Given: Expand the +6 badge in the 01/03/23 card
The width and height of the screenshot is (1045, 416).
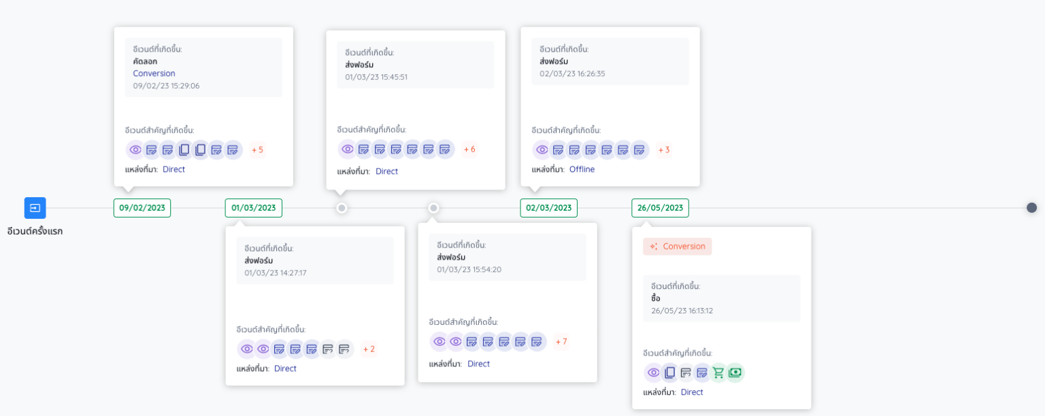Looking at the screenshot, I should [469, 149].
